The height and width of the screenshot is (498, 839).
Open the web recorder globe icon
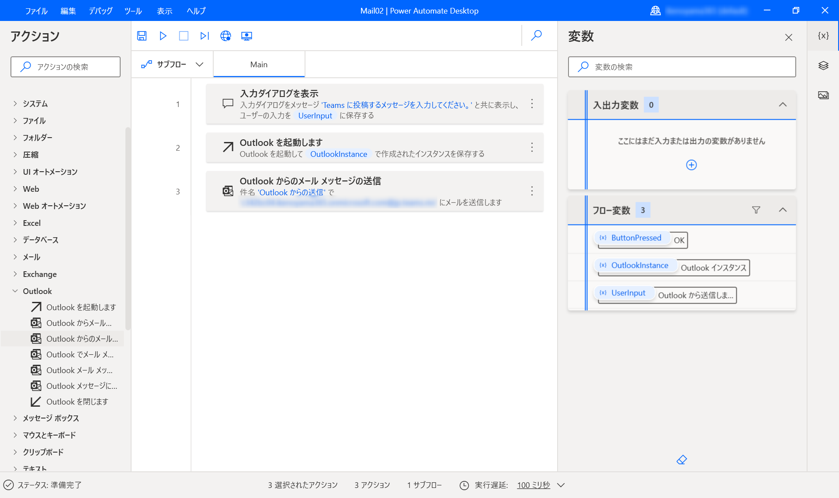click(225, 36)
